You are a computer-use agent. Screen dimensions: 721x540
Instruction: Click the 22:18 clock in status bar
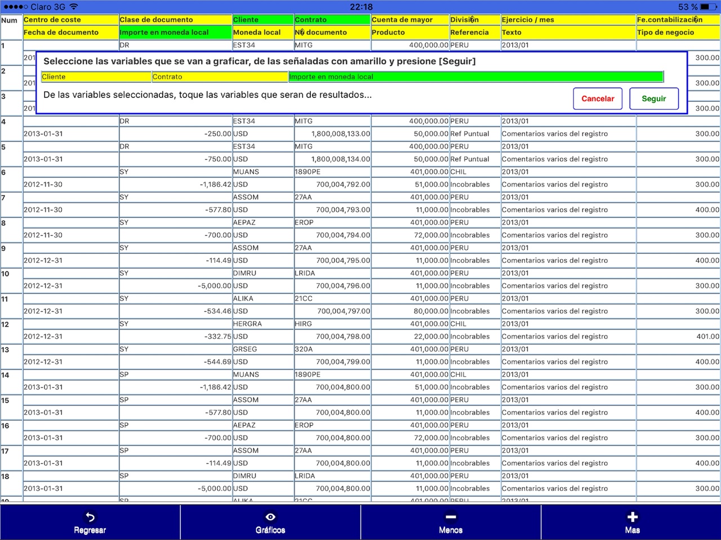pos(361,7)
